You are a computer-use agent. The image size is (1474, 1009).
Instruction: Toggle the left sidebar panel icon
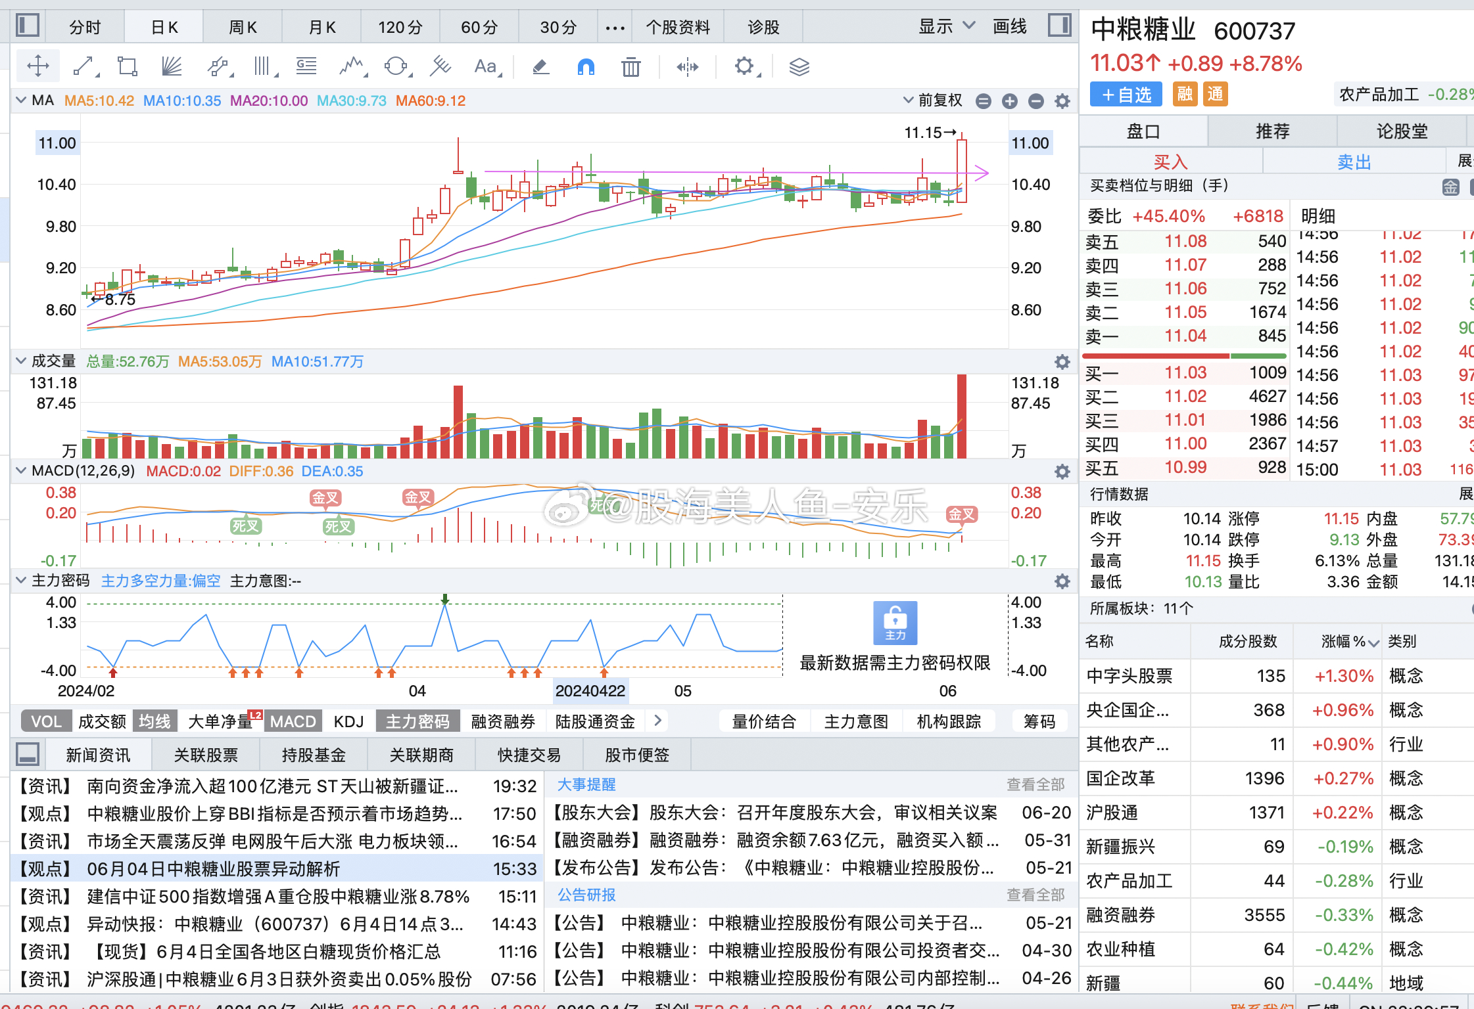pos(27,26)
